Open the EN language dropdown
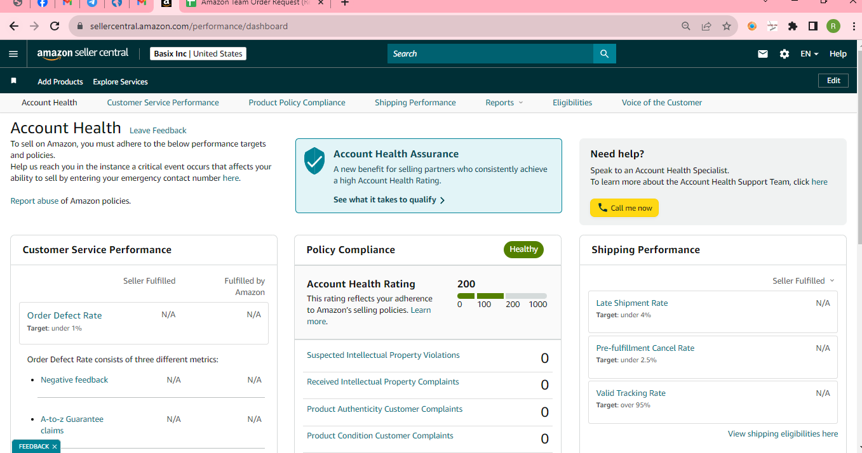The image size is (862, 453). [x=809, y=54]
